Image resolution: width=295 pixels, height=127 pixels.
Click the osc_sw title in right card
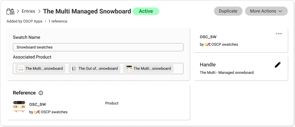click(x=208, y=37)
